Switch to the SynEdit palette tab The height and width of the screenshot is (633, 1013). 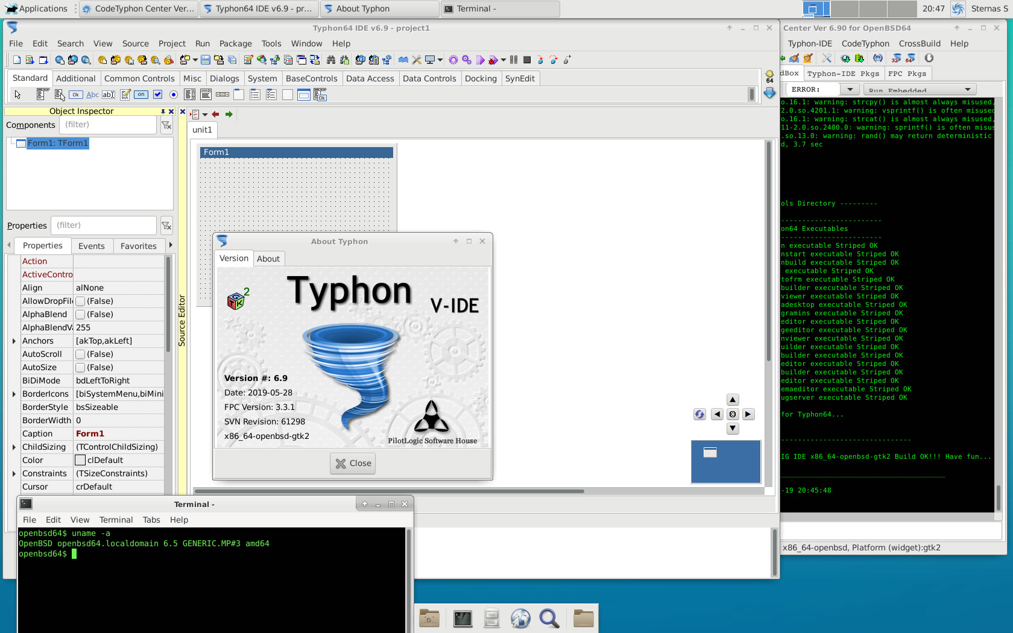[x=520, y=78]
